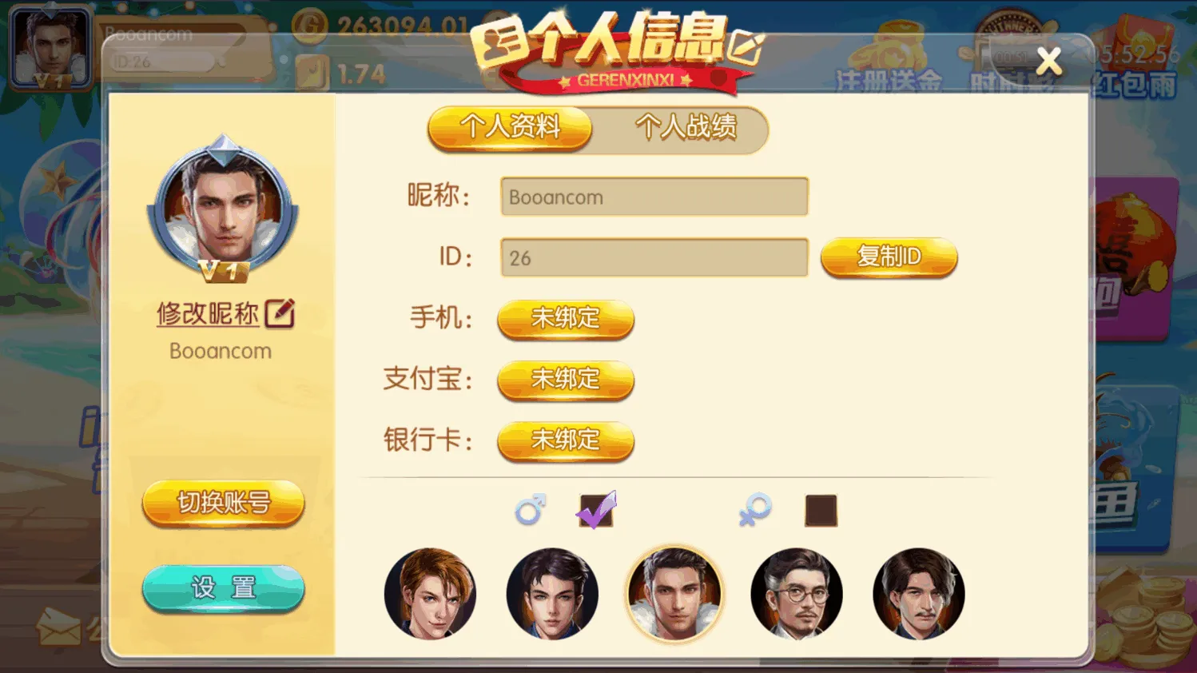
Task: Toggle the checked male gender checkbox
Action: point(596,510)
